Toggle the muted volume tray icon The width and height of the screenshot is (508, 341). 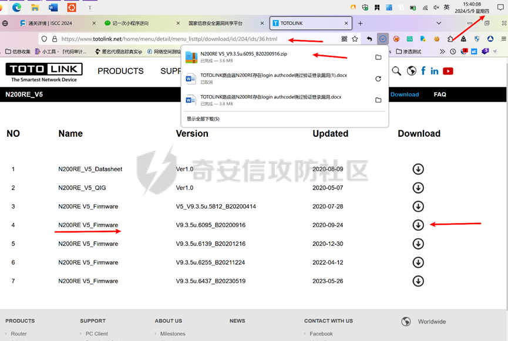436,8
